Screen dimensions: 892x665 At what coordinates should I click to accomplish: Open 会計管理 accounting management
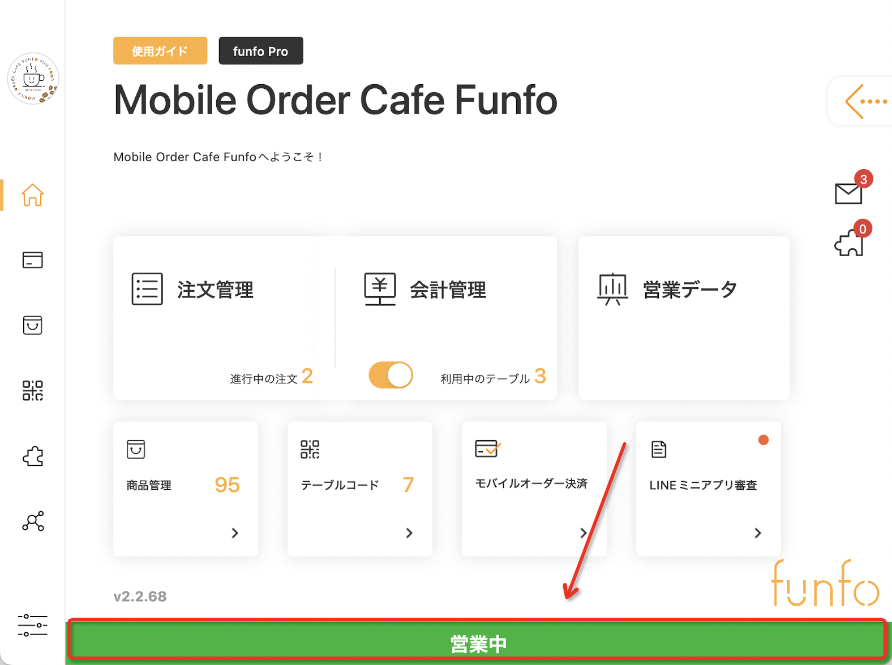448,290
